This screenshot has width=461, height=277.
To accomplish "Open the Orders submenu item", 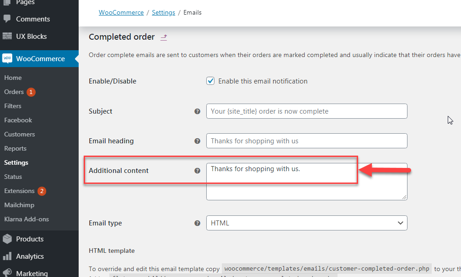I will pyautogui.click(x=14, y=92).
